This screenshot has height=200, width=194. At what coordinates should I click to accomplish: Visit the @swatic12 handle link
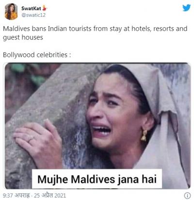33,15
